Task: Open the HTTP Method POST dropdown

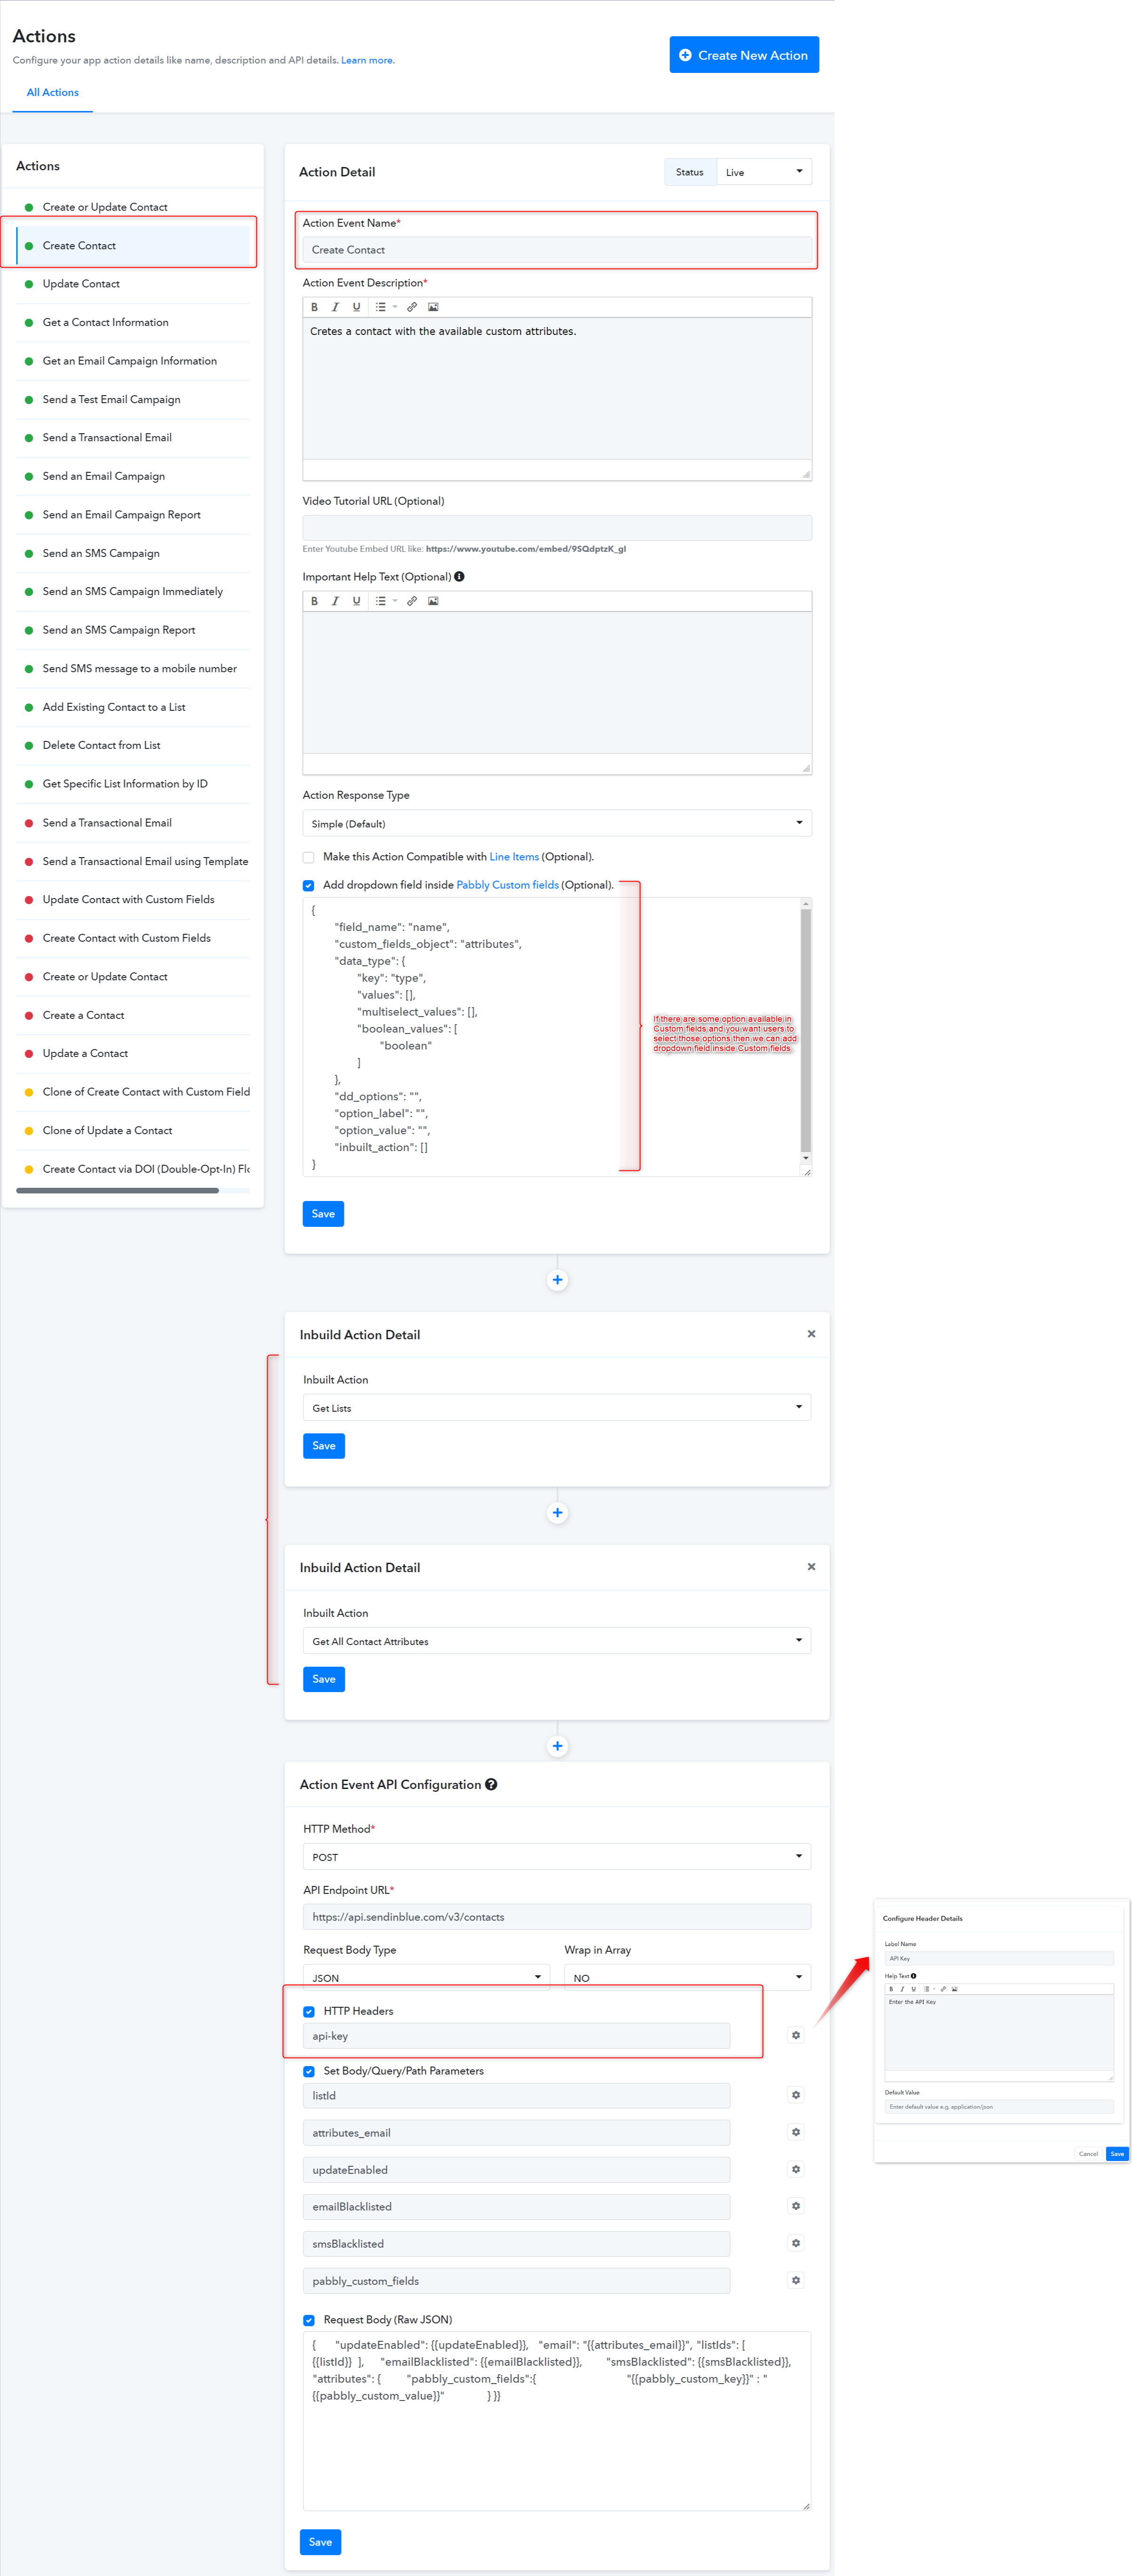Action: (557, 1857)
